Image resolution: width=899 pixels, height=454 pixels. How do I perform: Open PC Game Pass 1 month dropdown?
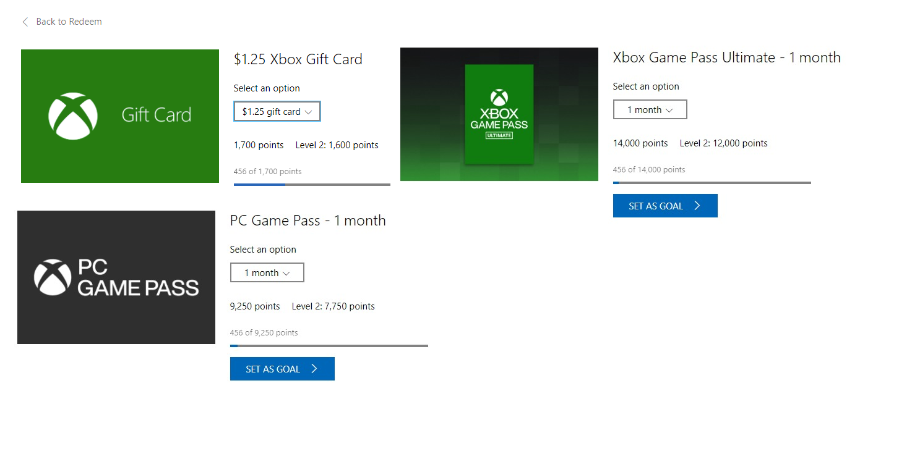(267, 273)
